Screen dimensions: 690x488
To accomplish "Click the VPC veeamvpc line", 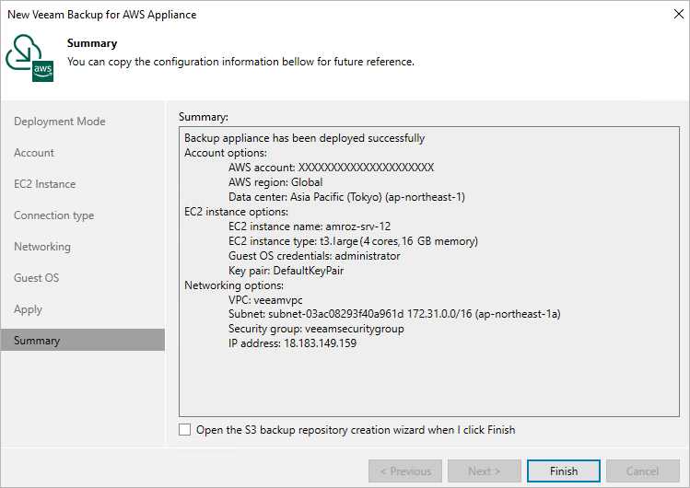I will pyautogui.click(x=265, y=300).
